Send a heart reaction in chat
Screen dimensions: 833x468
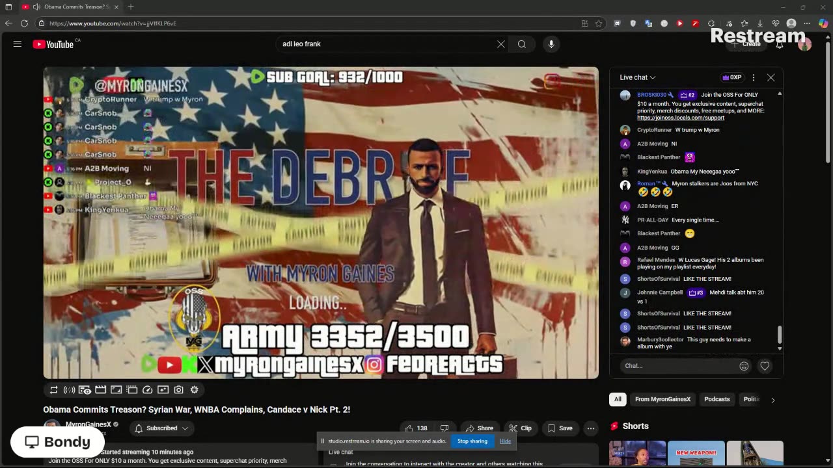[x=765, y=366]
